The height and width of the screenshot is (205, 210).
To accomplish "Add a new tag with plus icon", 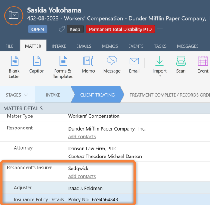I will click(x=160, y=29).
